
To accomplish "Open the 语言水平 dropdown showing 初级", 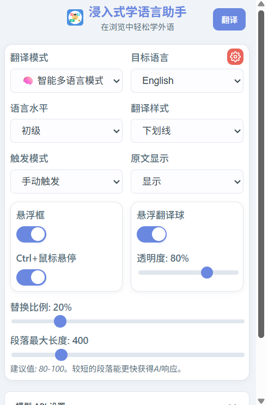I will 66,131.
